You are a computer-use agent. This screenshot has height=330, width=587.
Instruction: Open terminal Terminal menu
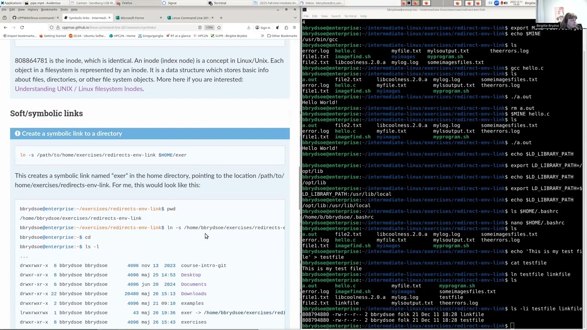350,16
